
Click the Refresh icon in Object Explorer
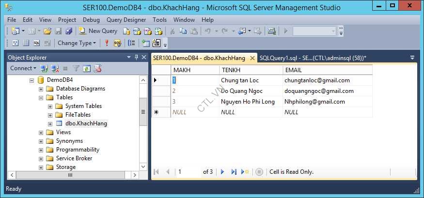click(87, 69)
